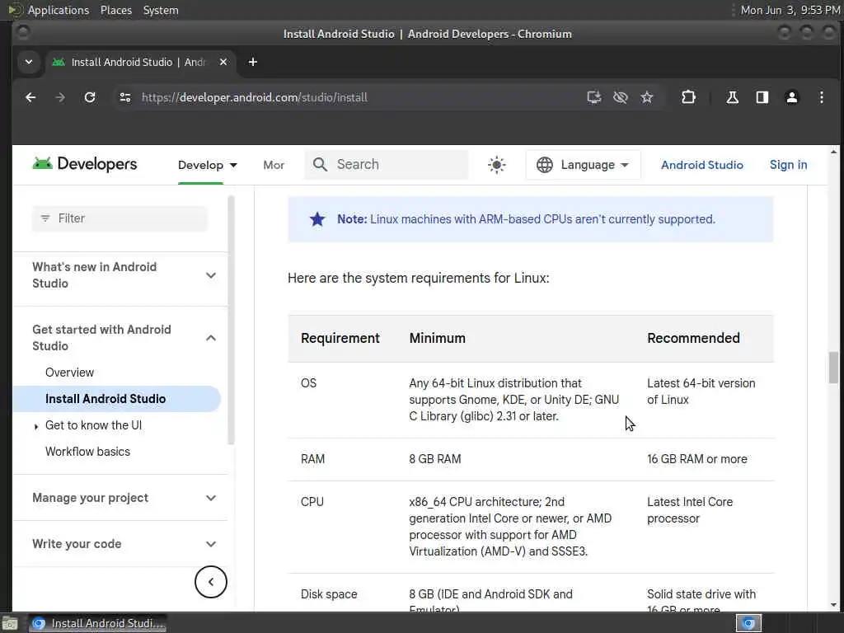Open the Language dropdown
The image size is (844, 633).
pyautogui.click(x=584, y=165)
